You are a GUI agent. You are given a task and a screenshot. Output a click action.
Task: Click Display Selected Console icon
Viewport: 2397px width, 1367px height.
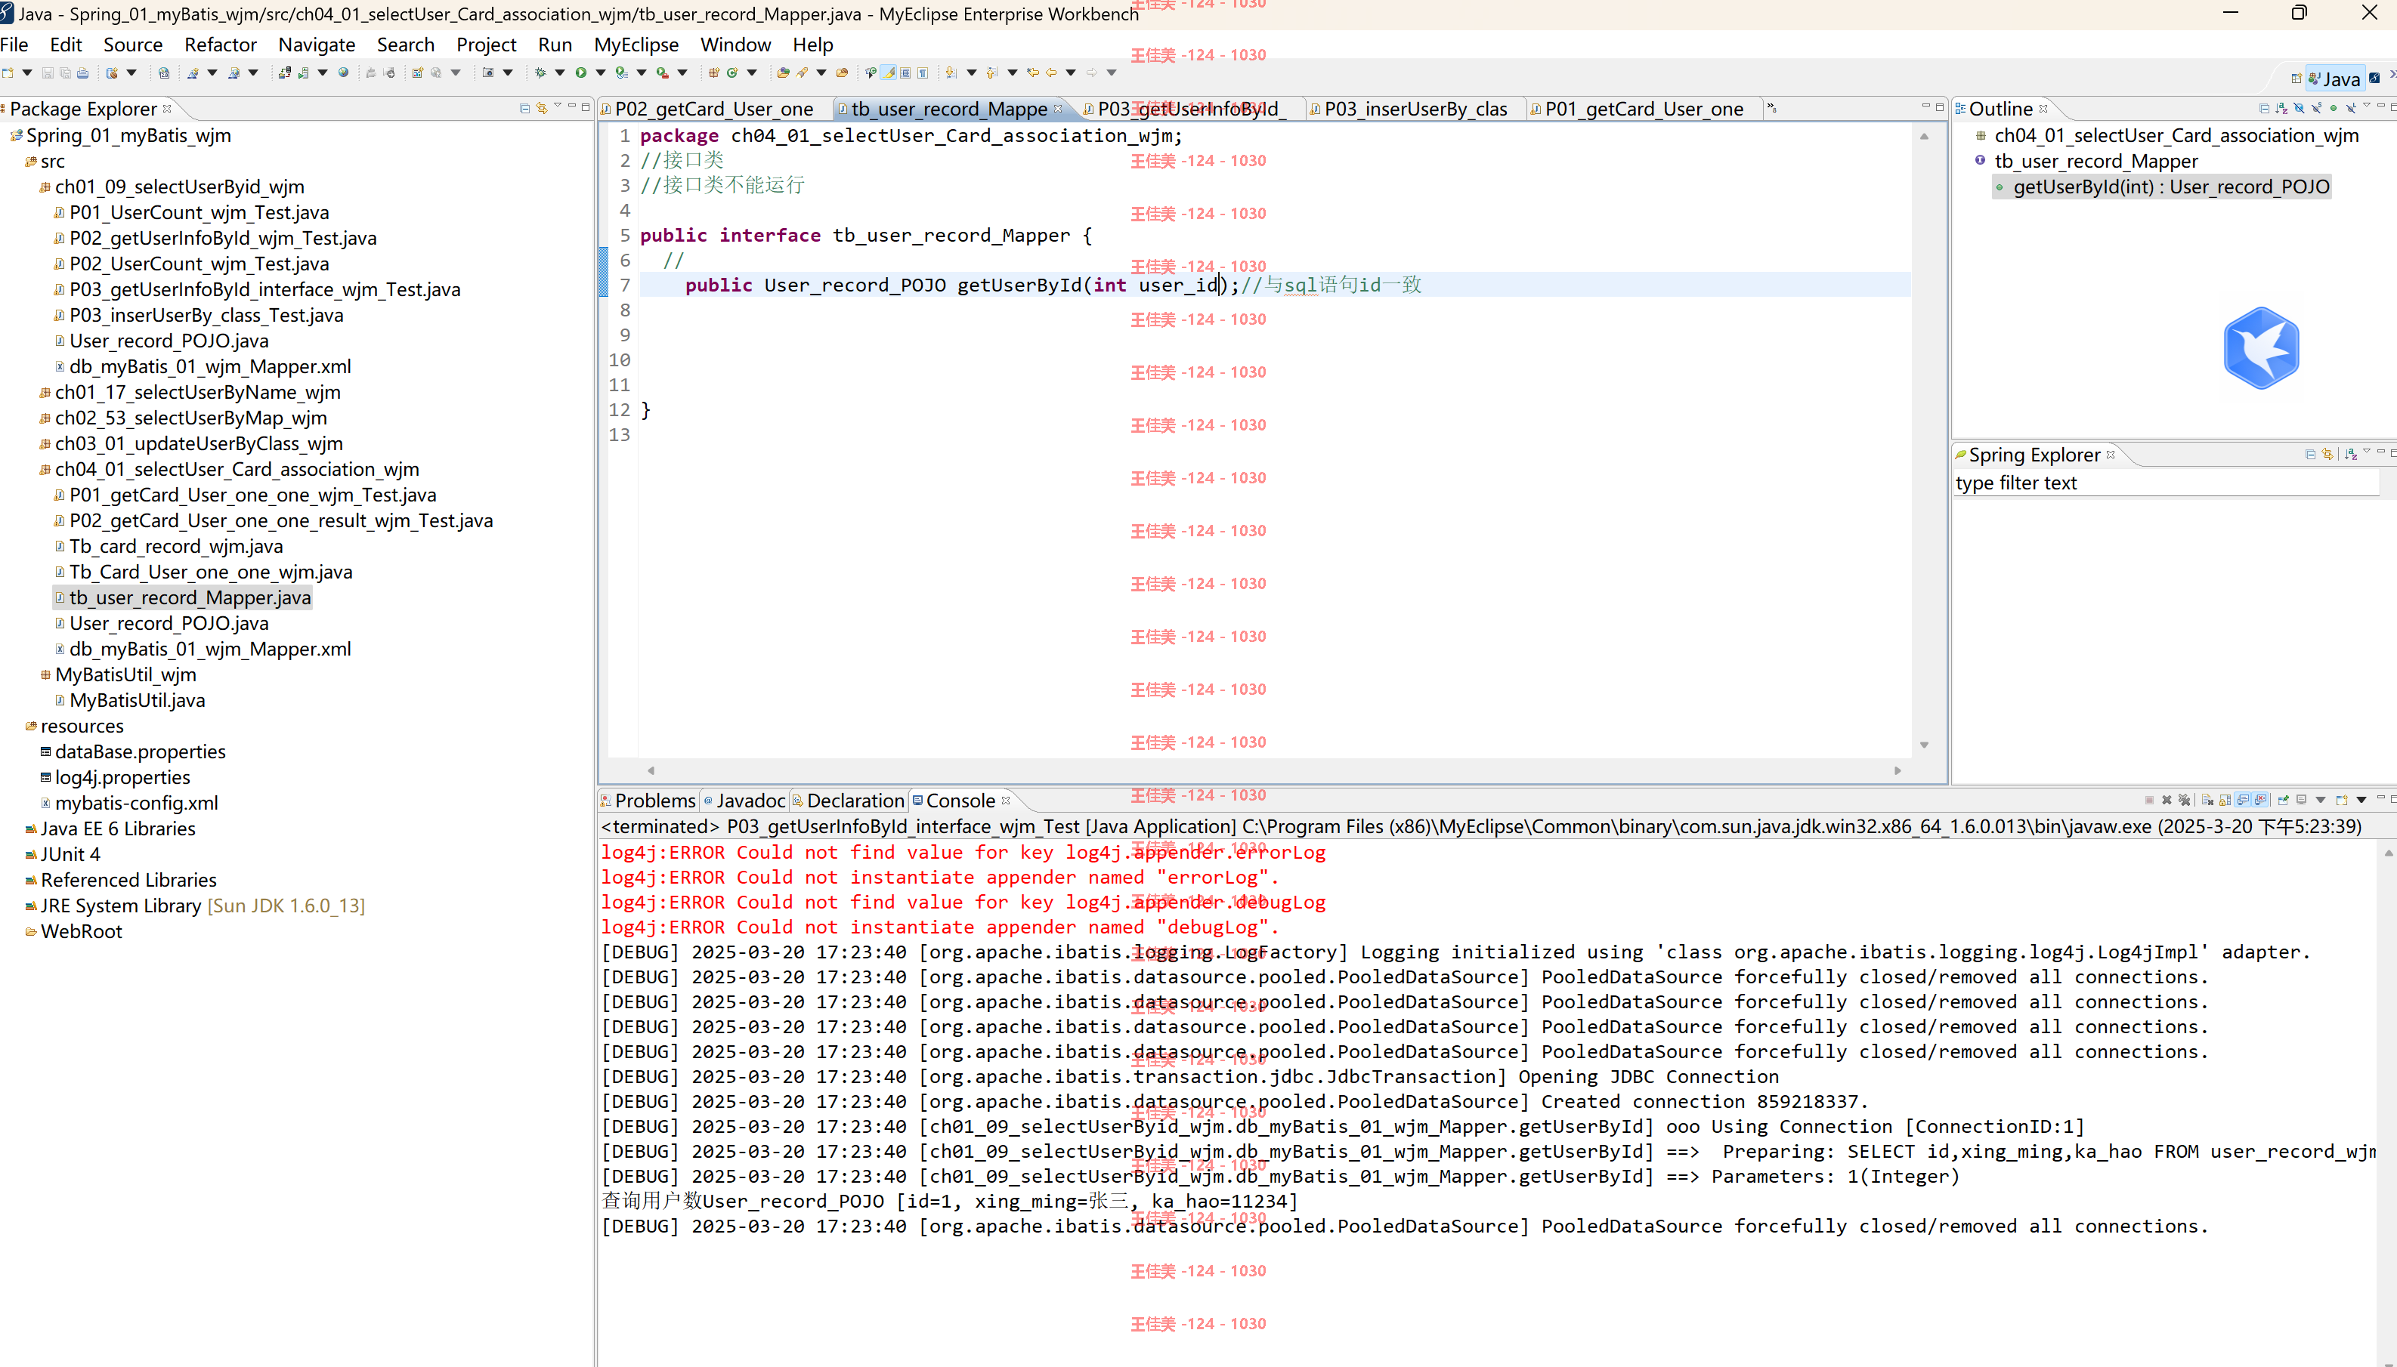coord(2301,800)
